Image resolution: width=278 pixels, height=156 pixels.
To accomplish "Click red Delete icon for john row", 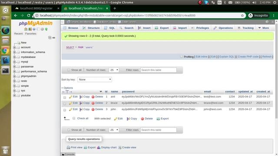I will [93, 110].
